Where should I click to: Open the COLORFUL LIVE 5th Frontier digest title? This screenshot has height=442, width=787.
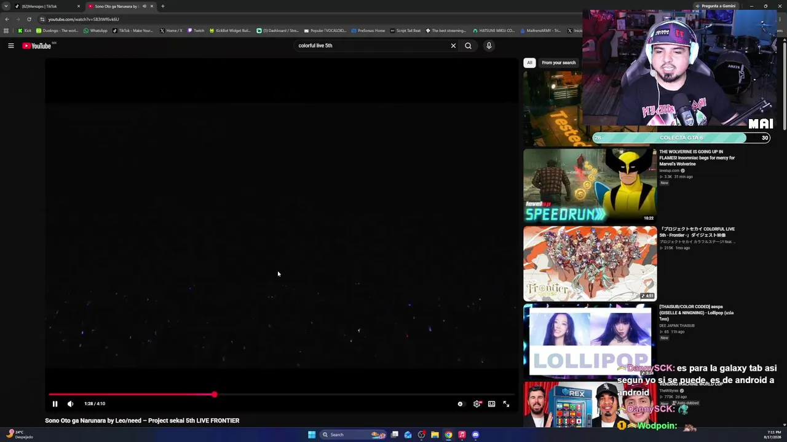(x=697, y=232)
